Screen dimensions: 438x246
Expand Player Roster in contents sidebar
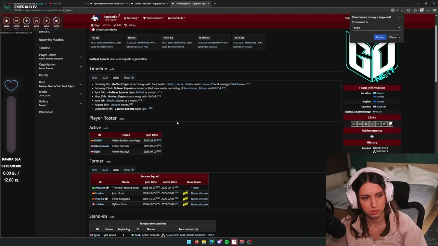coord(81,57)
